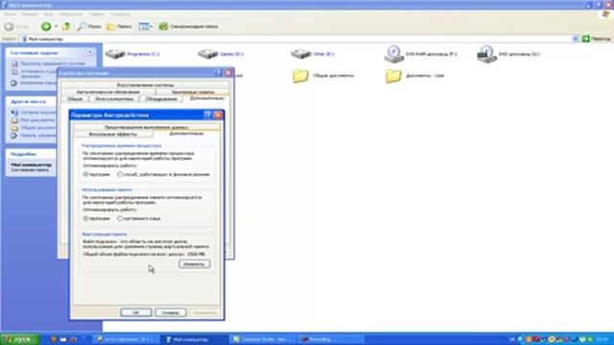
Task: Expand the address bar dropdown arrow
Action: [x=576, y=38]
